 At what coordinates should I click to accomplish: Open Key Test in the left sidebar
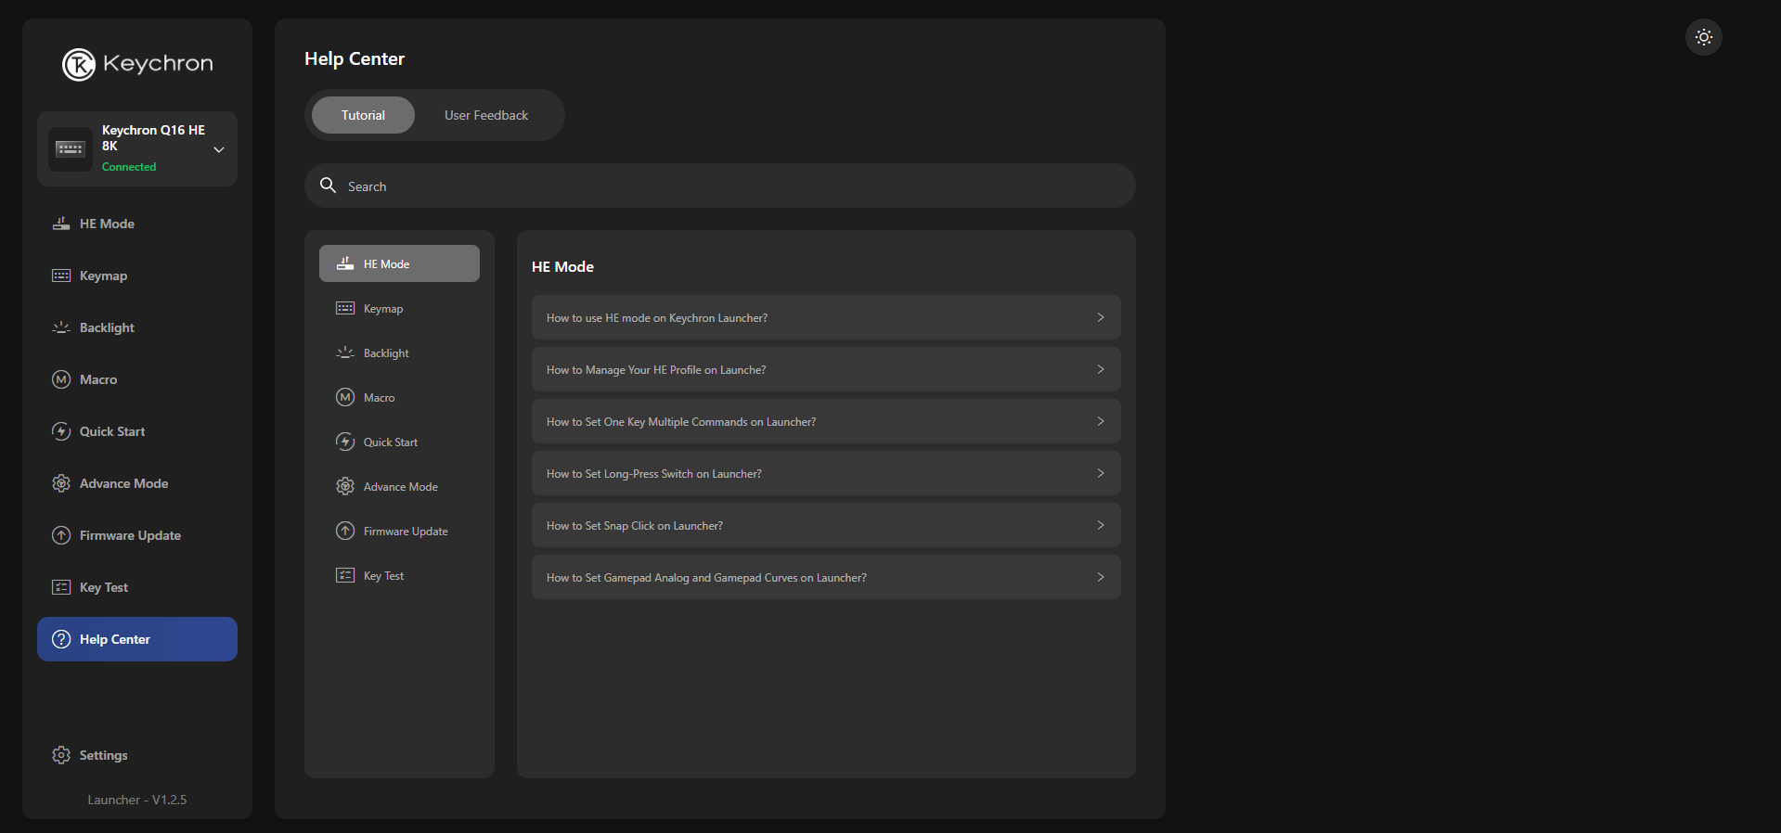tap(104, 587)
